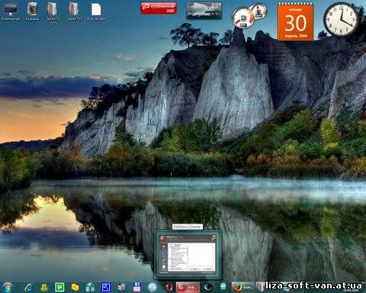Screen dimensions: 366x293
Task: Click the small memory gauge of the meter gadget
Action: point(258,11)
